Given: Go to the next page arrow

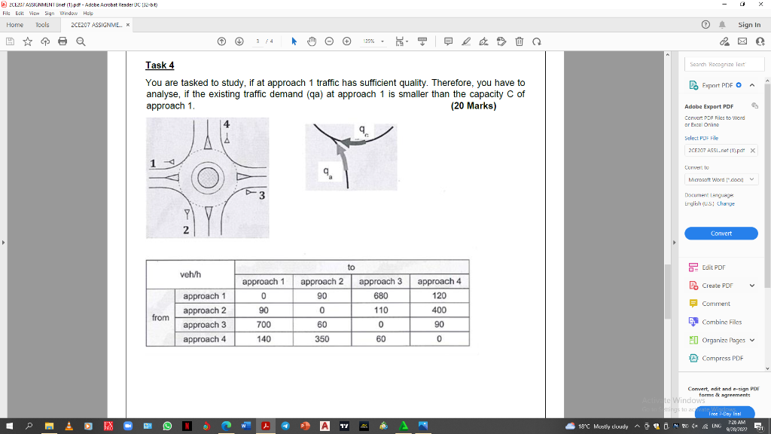Looking at the screenshot, I should tap(239, 42).
